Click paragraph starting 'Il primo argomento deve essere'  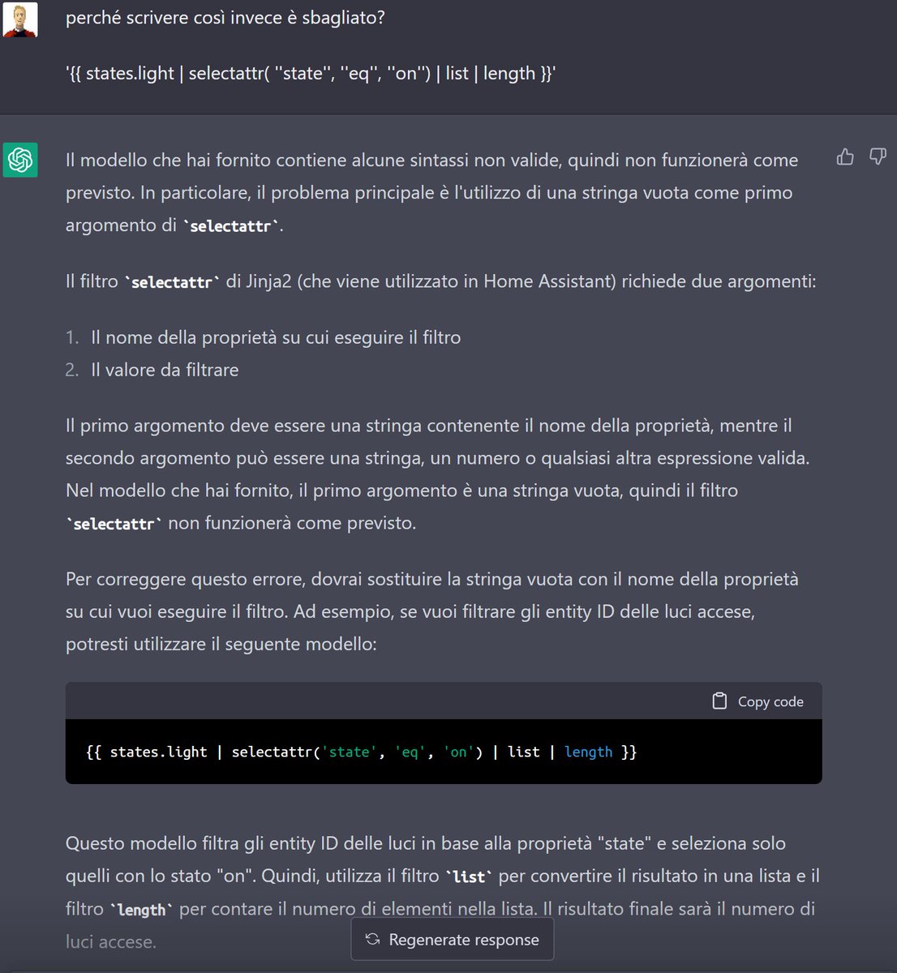[438, 474]
